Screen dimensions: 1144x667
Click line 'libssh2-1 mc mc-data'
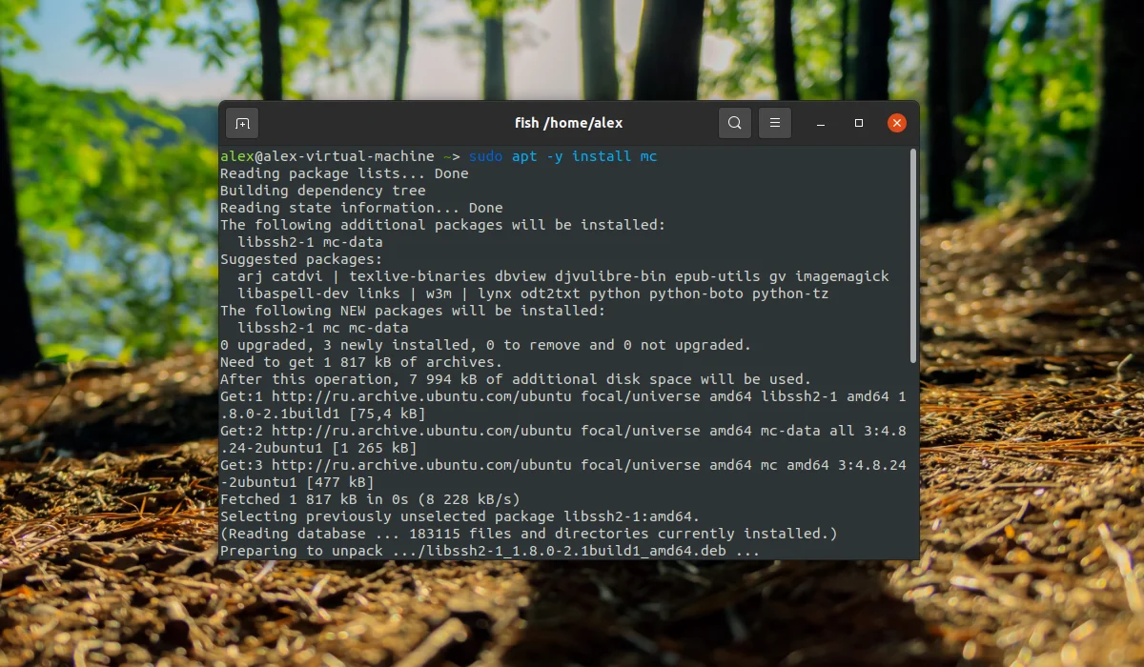point(323,328)
